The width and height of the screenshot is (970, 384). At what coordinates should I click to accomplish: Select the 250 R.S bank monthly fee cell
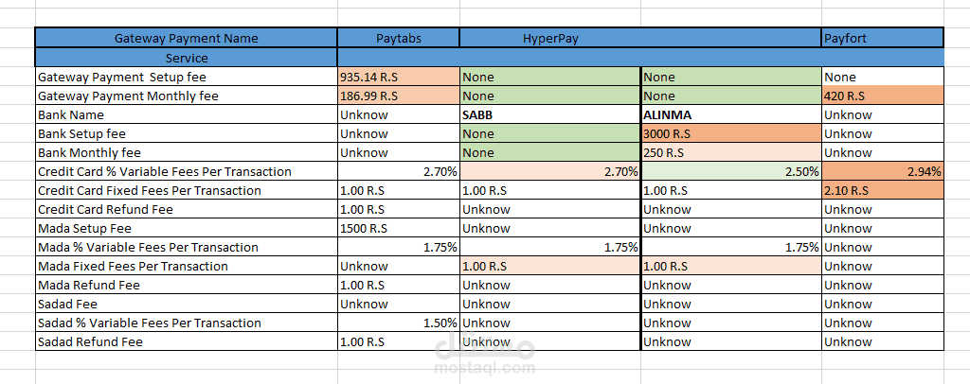pos(731,152)
